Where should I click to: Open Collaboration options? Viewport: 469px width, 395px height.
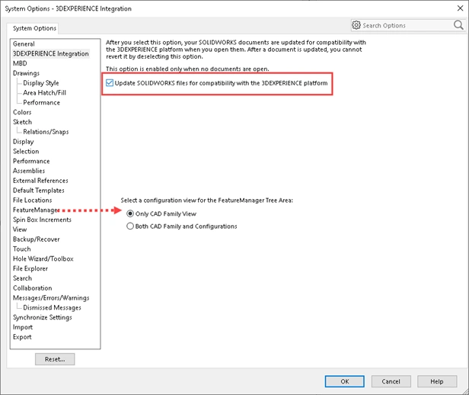(x=32, y=288)
